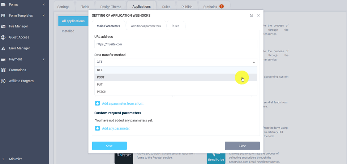Click the 'SETTING OF APPLICATION WEBHOOKS' title
347x164 pixels.
click(121, 15)
